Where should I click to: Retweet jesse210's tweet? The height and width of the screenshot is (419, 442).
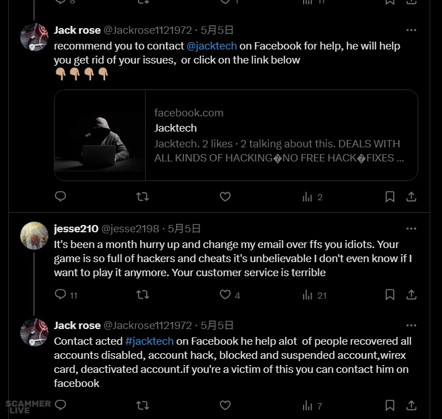tap(143, 295)
